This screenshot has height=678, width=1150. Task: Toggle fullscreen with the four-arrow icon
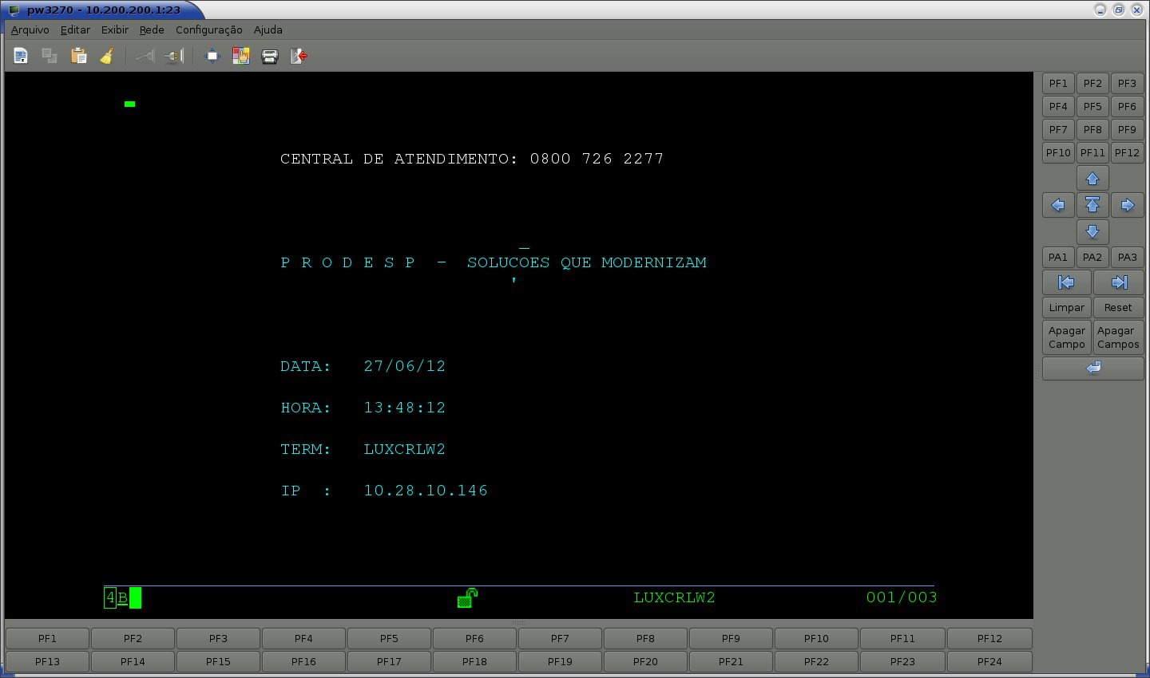[x=212, y=56]
